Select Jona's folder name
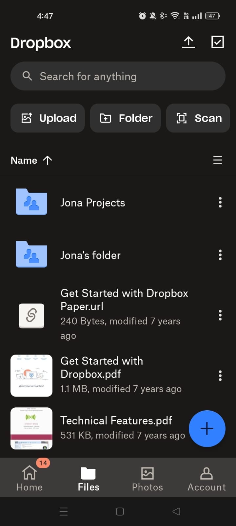 [90, 255]
